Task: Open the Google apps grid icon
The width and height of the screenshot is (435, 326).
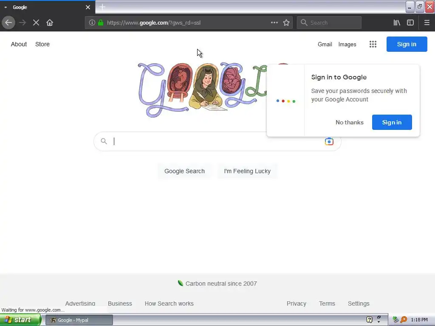Action: 373,44
